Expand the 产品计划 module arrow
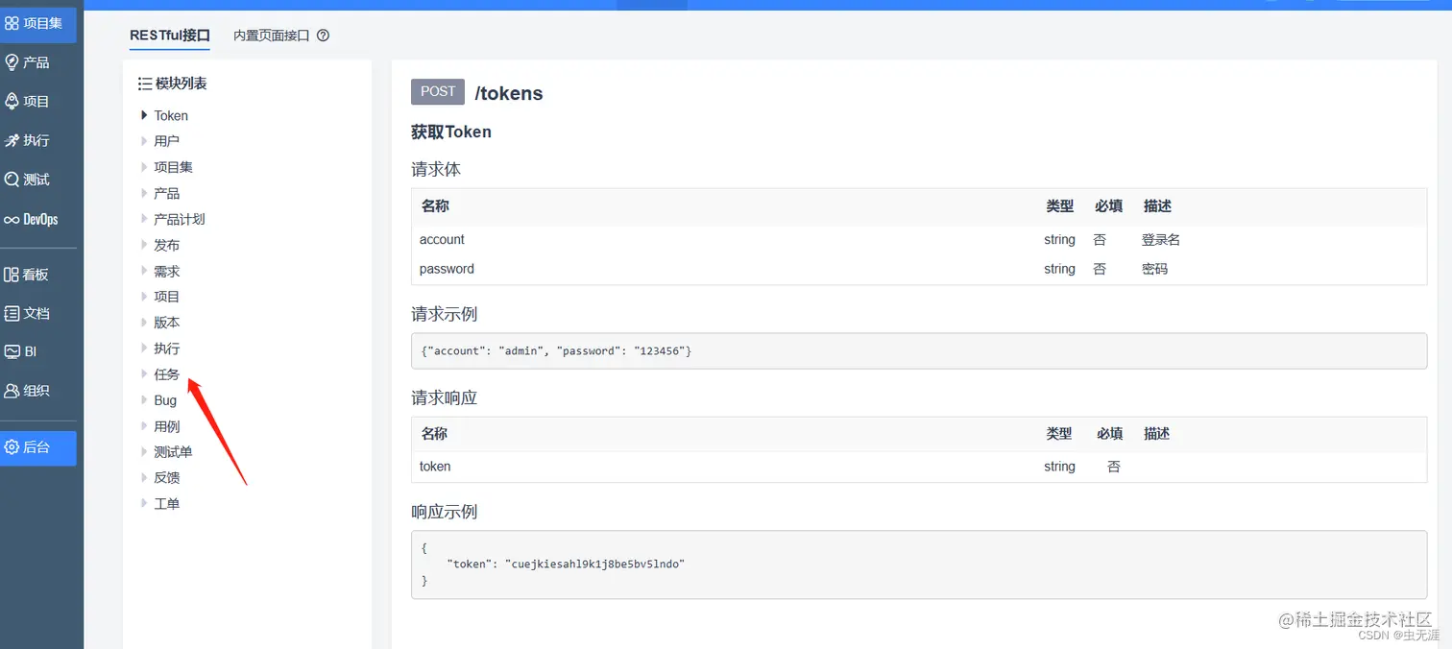Viewport: 1452px width, 649px height. click(144, 219)
